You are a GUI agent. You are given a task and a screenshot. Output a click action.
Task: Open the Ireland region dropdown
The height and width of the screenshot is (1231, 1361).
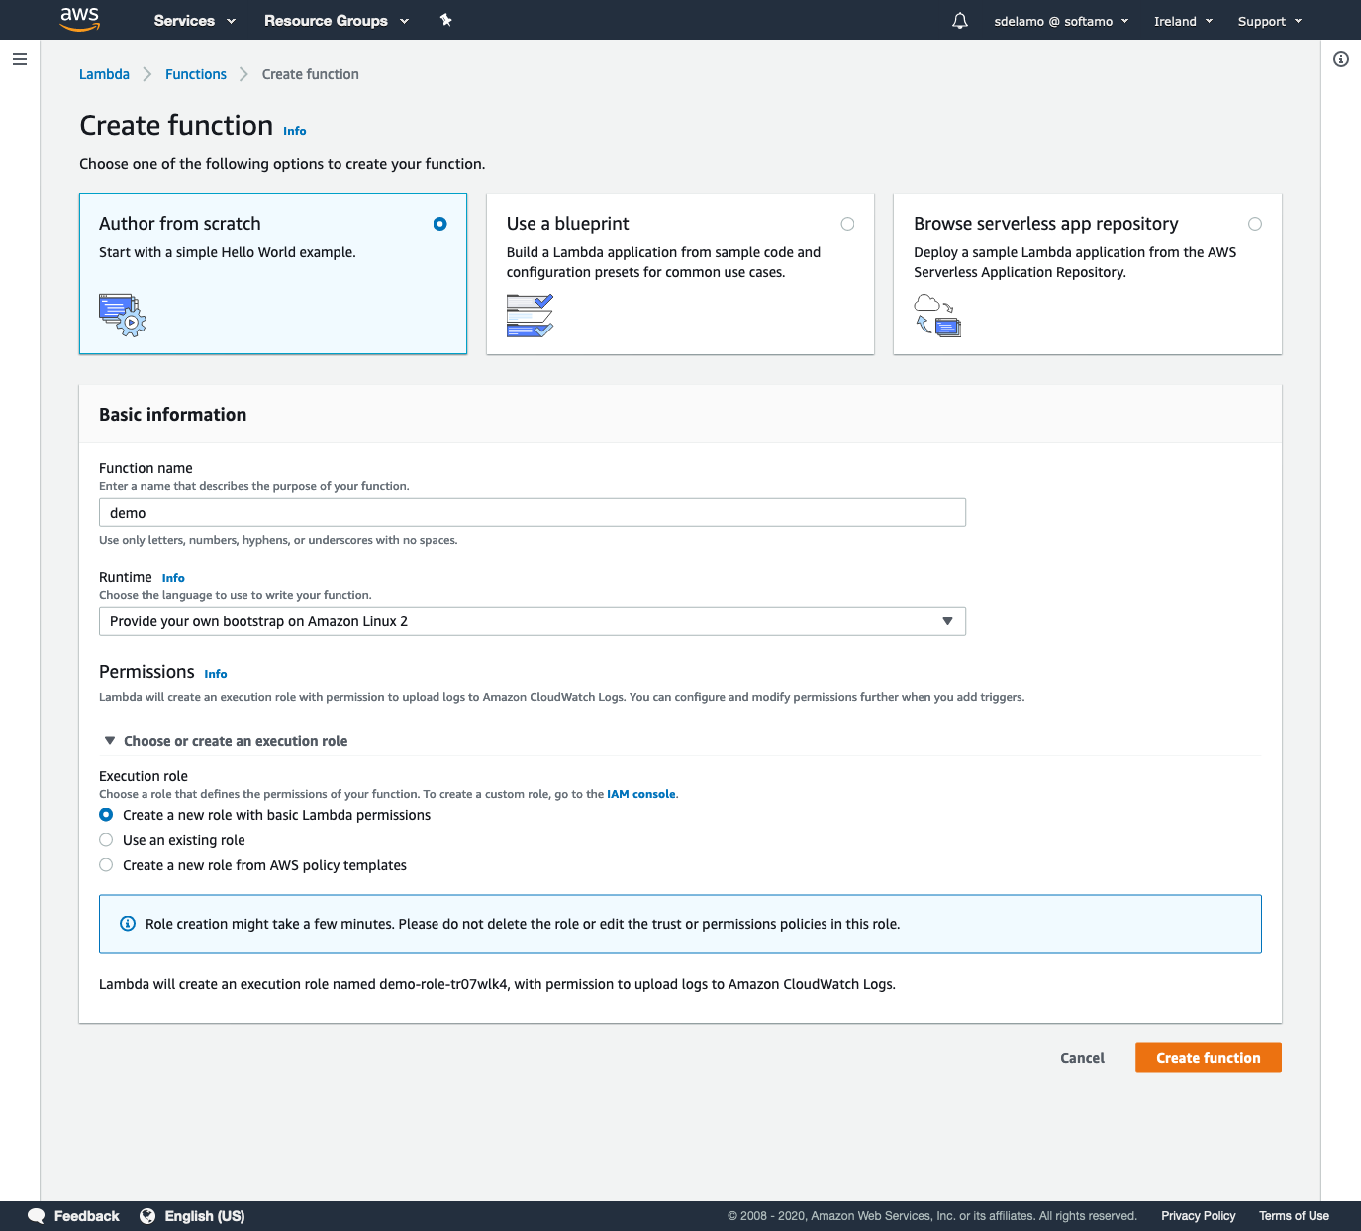[1183, 21]
